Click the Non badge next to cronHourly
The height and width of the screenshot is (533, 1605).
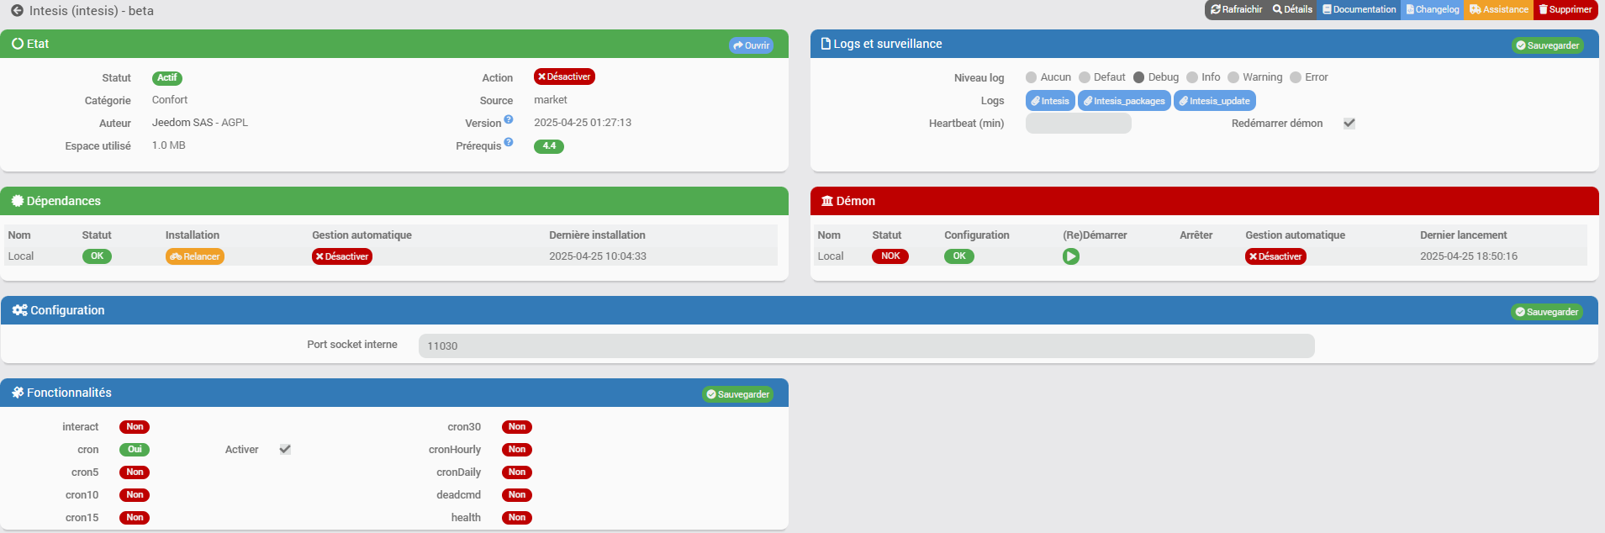pyautogui.click(x=516, y=450)
